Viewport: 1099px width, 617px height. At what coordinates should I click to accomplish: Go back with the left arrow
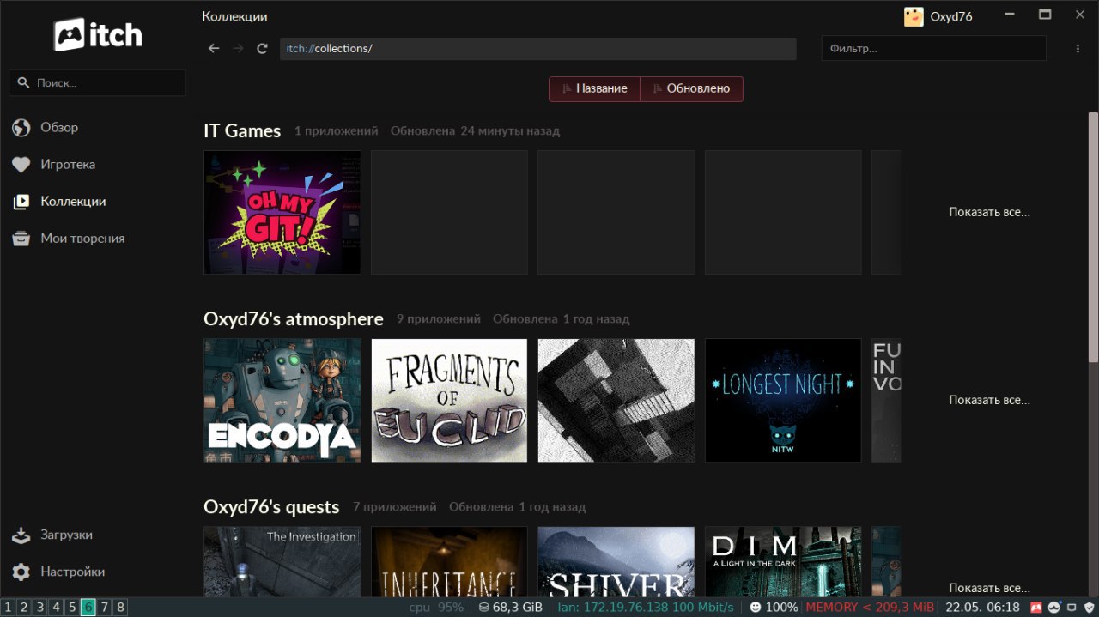[x=214, y=49]
